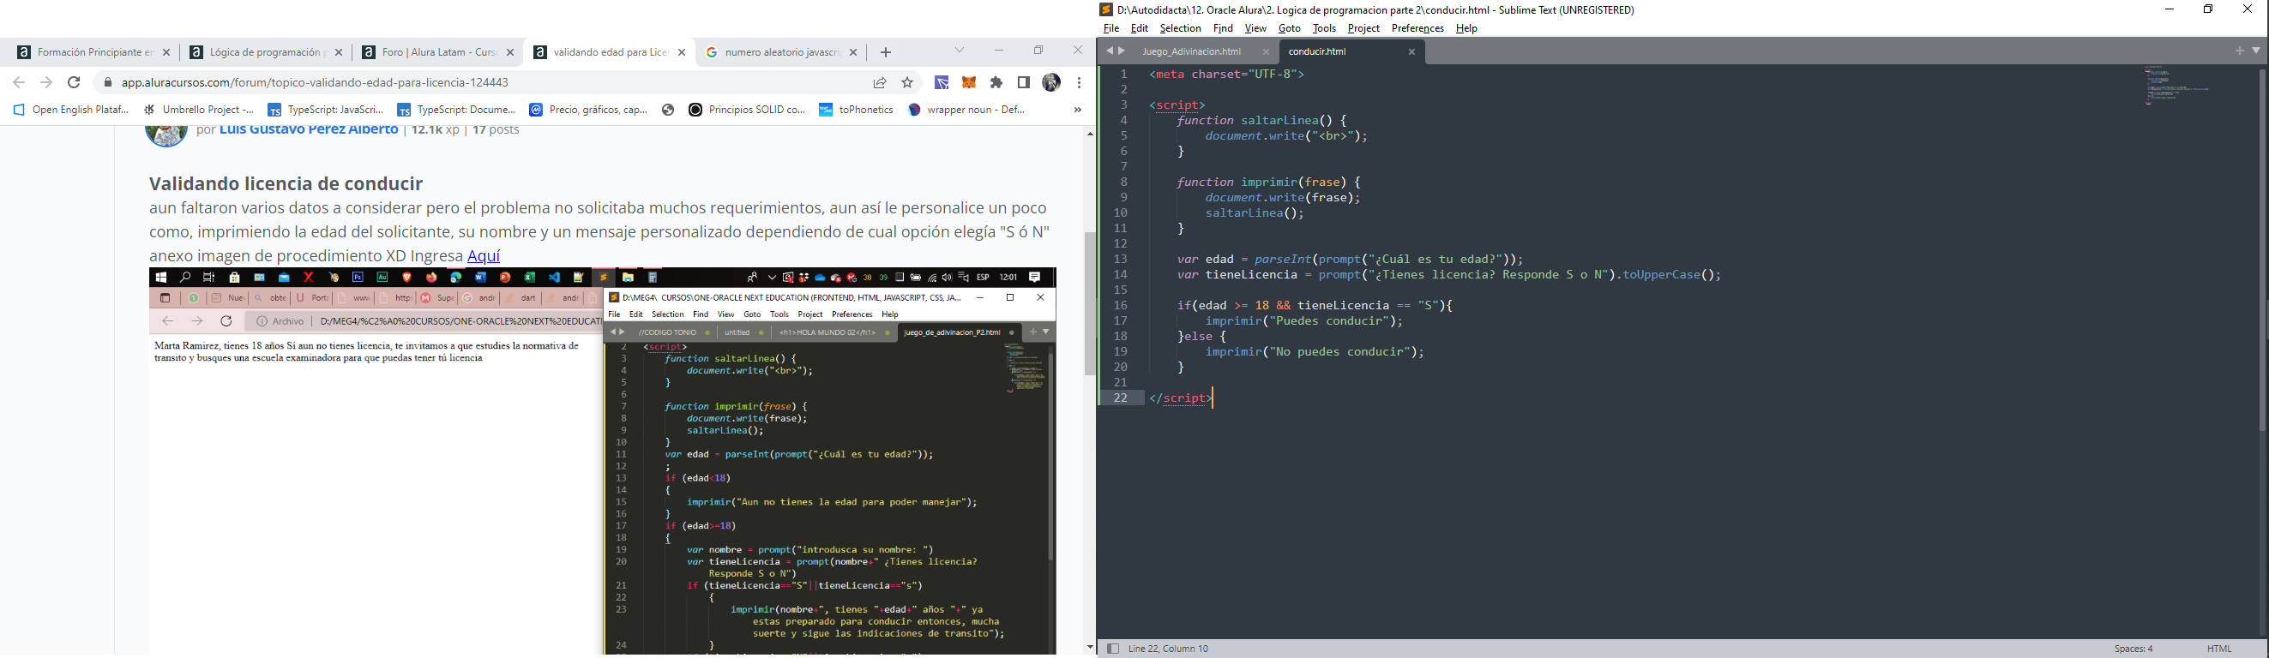The height and width of the screenshot is (658, 2269).
Task: Follow the Aquí link in the post
Action: click(484, 256)
